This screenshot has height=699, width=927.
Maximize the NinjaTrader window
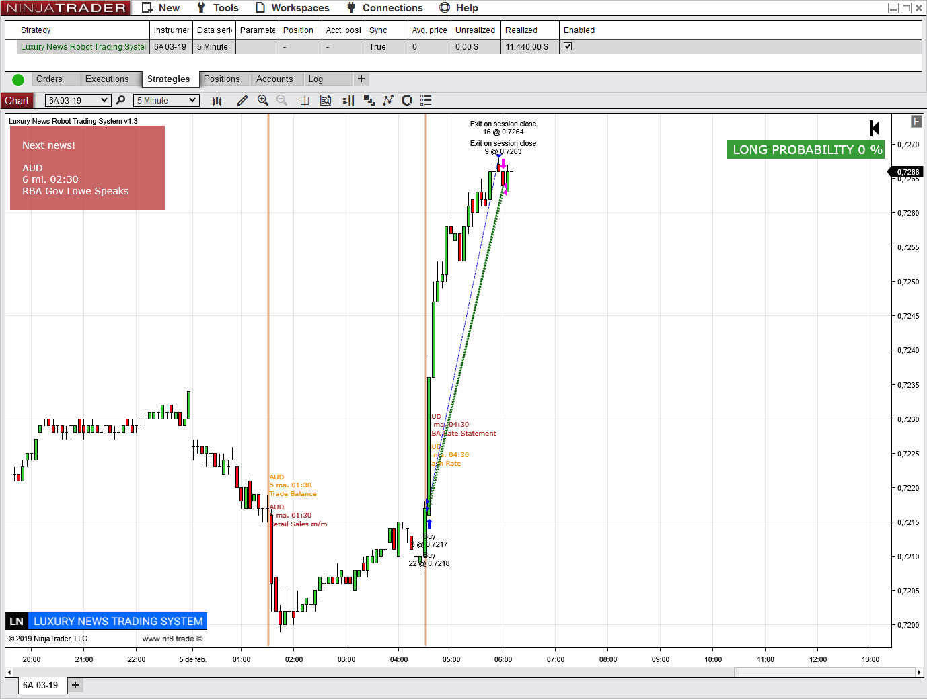906,8
